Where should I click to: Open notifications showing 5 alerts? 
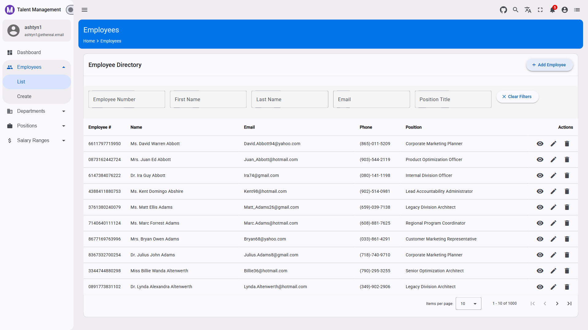click(x=552, y=10)
